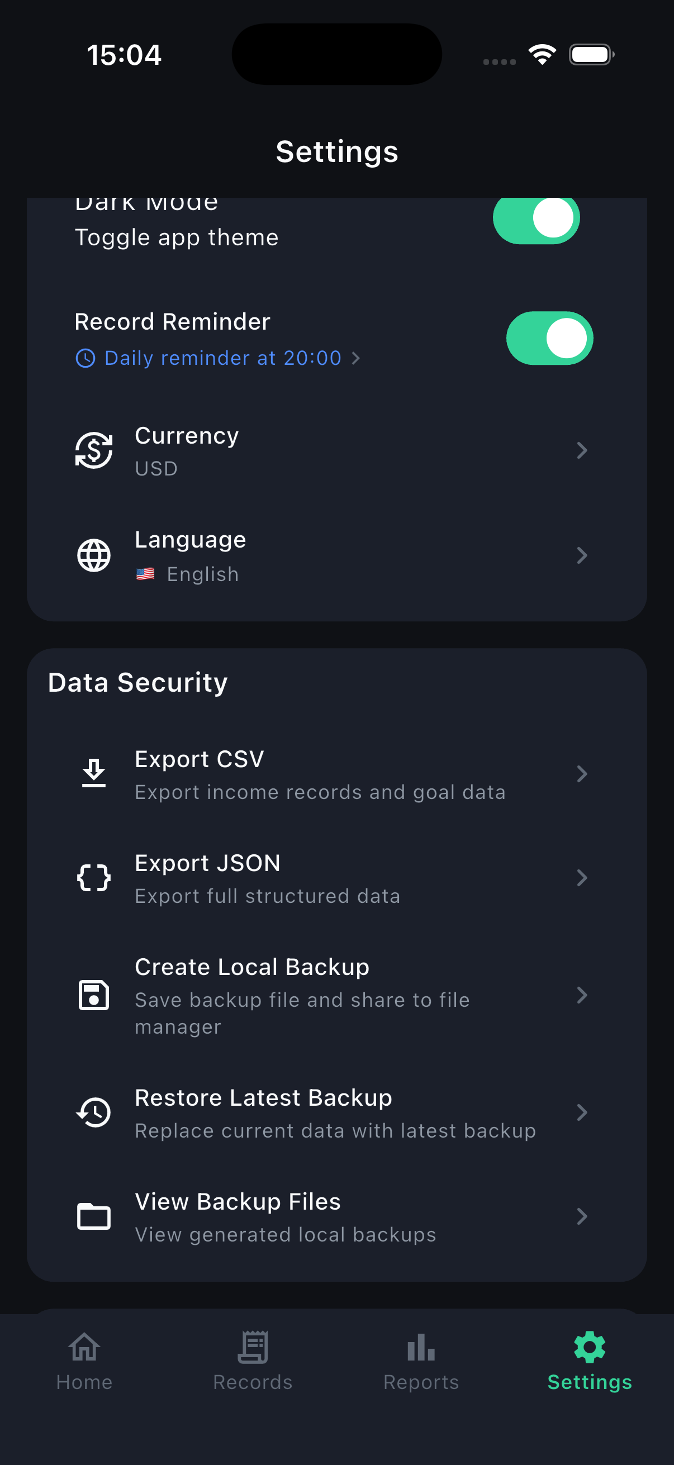The image size is (674, 1465).
Task: Expand the Language row chevron
Action: [581, 555]
